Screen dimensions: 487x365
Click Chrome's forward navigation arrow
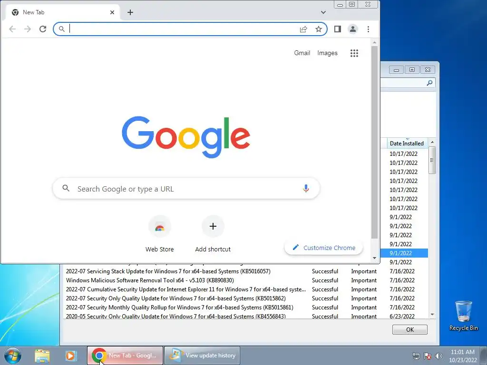click(28, 29)
